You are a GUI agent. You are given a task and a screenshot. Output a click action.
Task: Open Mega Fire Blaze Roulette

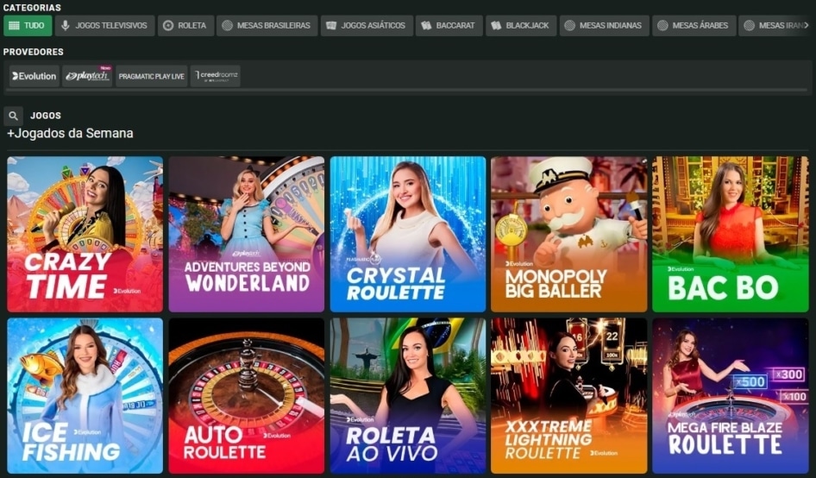[x=730, y=396]
